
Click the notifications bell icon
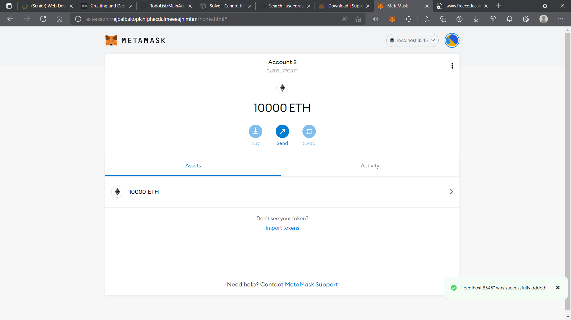[509, 19]
